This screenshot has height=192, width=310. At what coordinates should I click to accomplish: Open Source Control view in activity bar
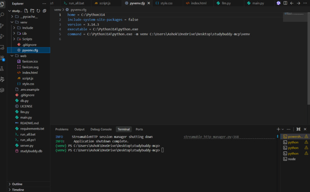pos(2,26)
